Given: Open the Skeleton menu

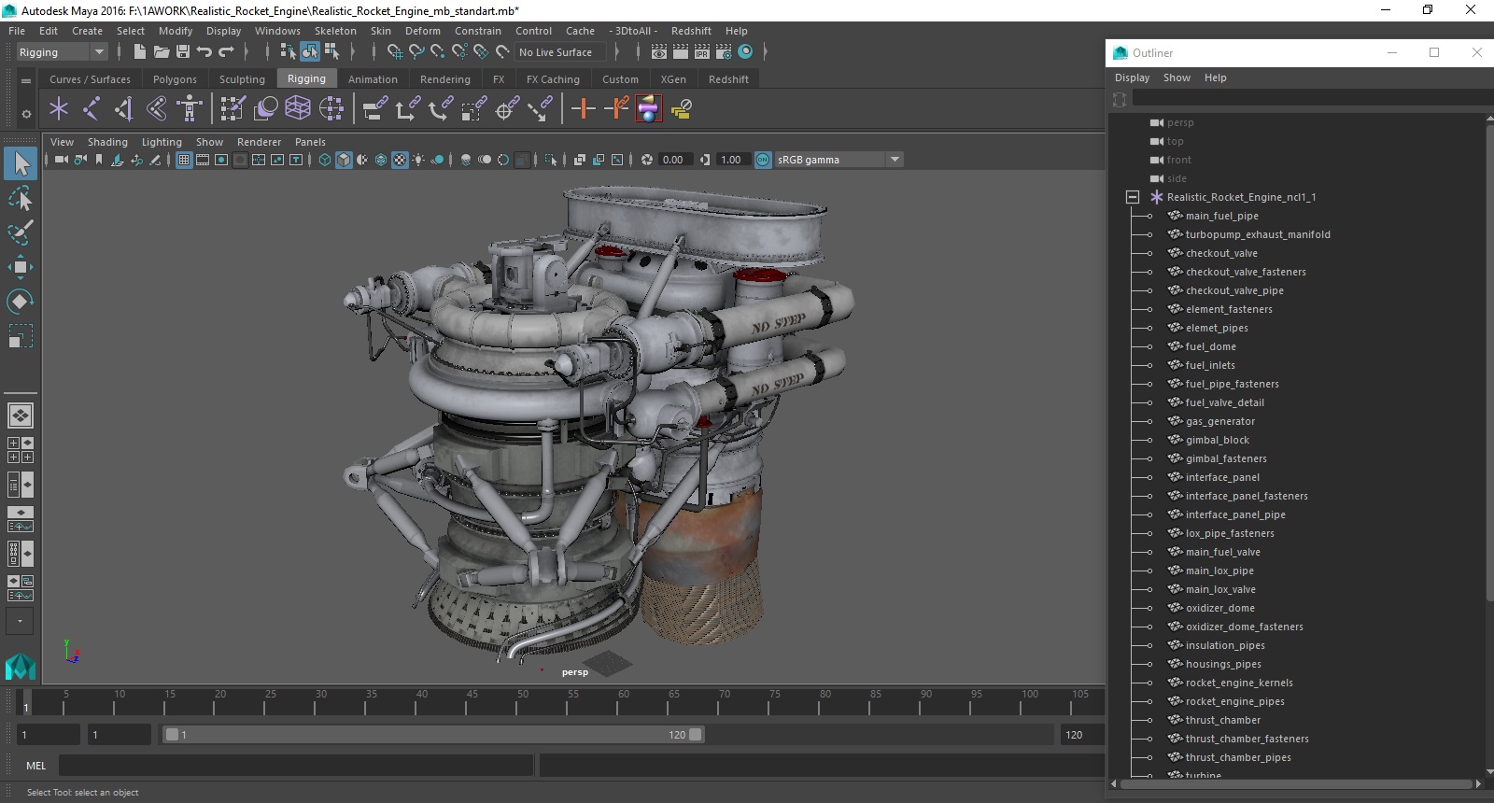Looking at the screenshot, I should [335, 31].
